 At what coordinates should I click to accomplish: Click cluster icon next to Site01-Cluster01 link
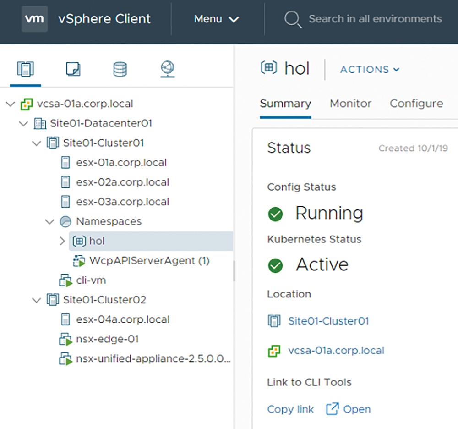point(274,321)
